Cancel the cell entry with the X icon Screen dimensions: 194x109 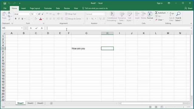pyautogui.click(x=31, y=28)
